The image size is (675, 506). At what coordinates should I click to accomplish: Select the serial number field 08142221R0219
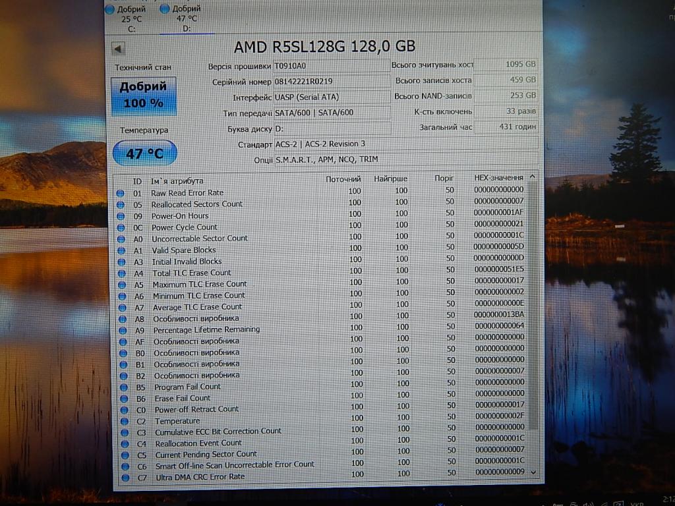tap(332, 81)
